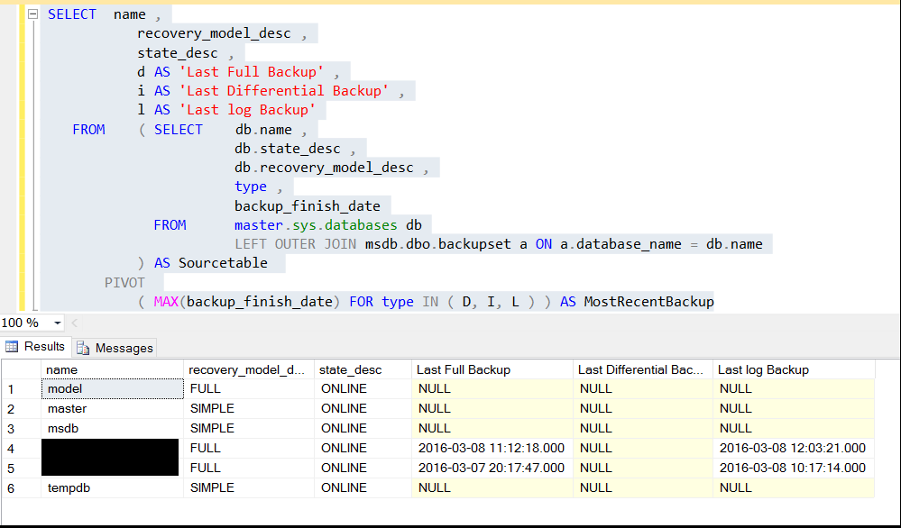Select the SIMPLE recovery model cell for master

(x=248, y=408)
